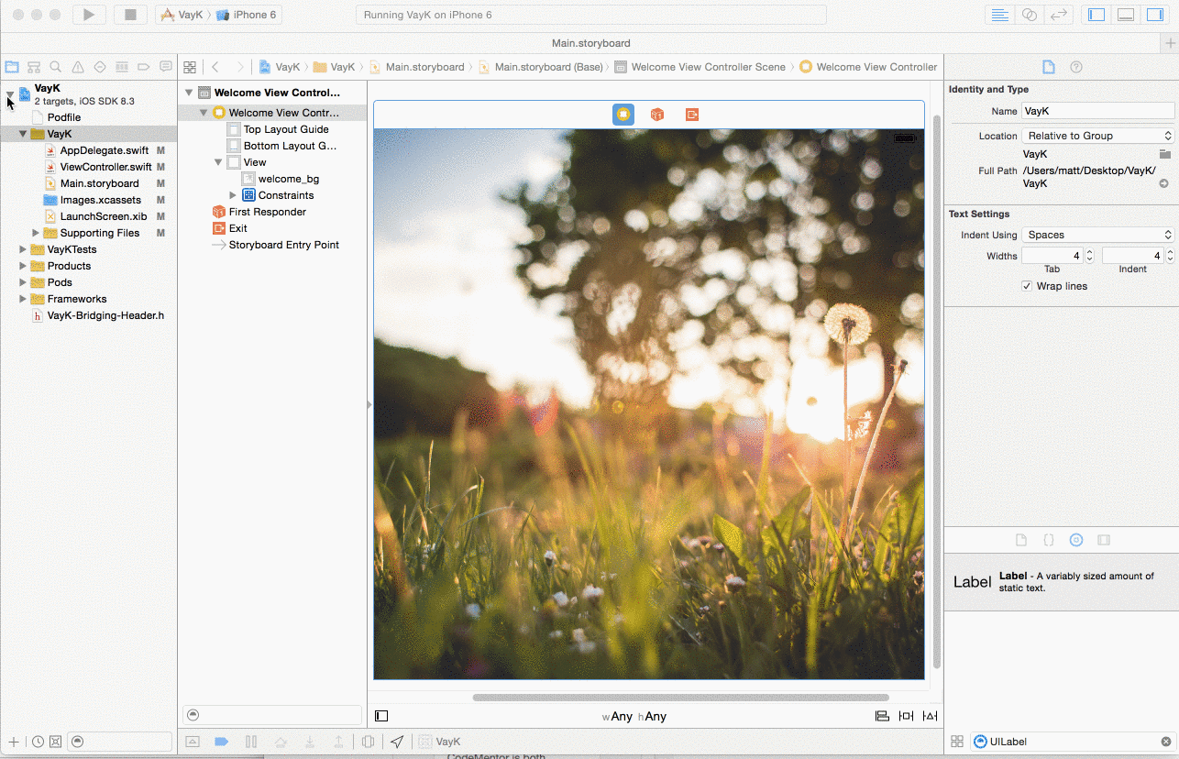This screenshot has height=759, width=1179.
Task: Show the Version editor
Action: tap(1059, 15)
